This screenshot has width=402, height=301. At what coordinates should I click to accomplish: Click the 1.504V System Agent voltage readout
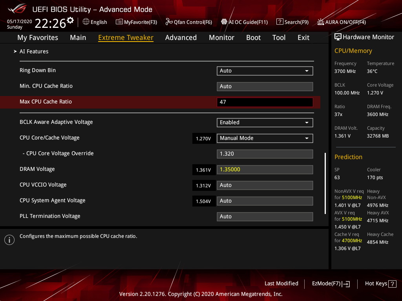pyautogui.click(x=204, y=201)
